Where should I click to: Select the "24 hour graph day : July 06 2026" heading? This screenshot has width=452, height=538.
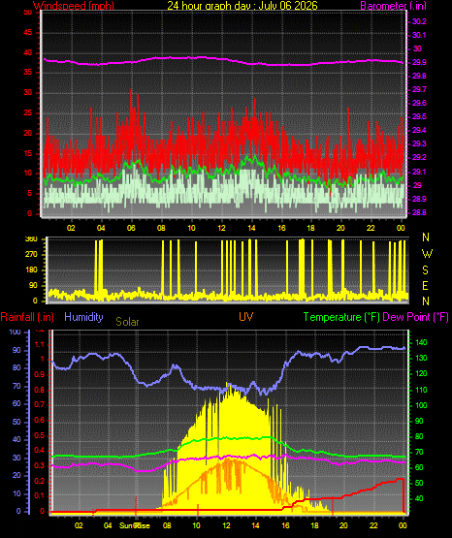(242, 6)
